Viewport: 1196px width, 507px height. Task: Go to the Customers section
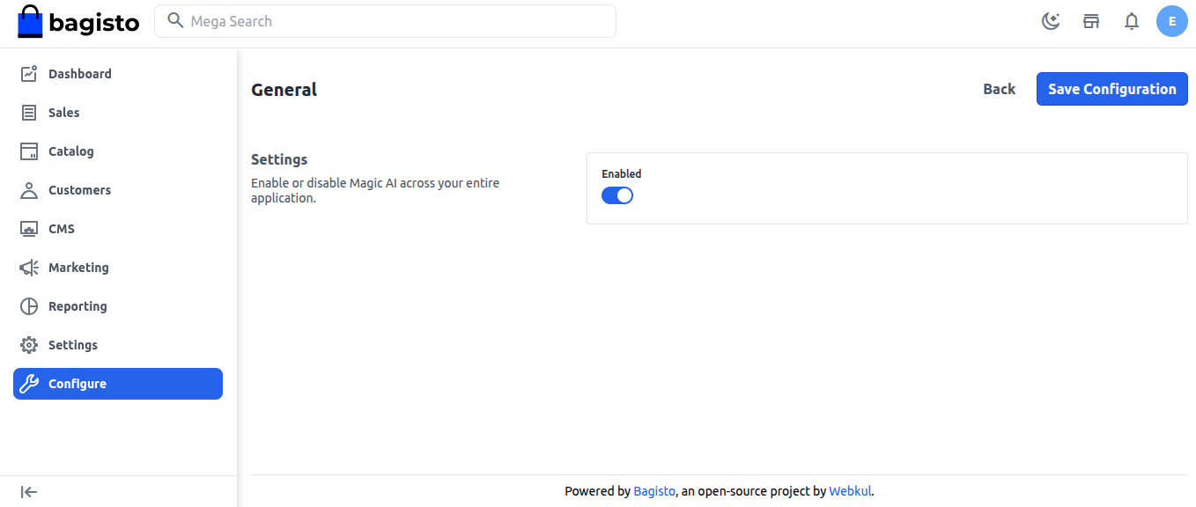pos(79,190)
